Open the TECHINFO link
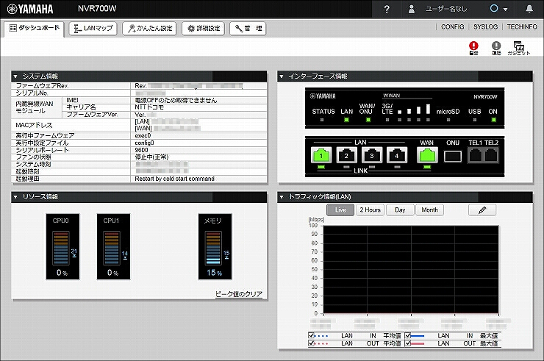The height and width of the screenshot is (361, 544). (x=522, y=26)
